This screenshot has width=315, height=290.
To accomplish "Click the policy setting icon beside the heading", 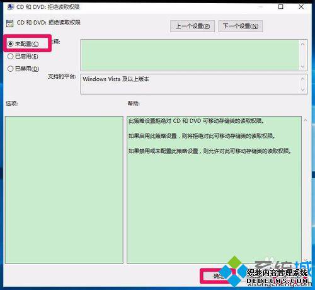I will point(10,23).
